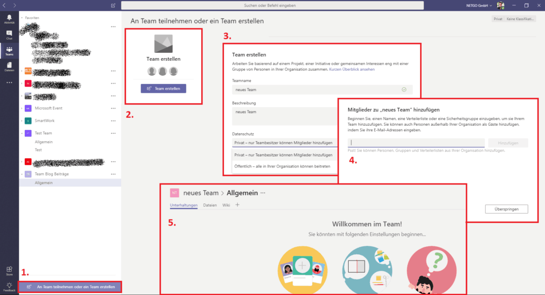Click the Feedback lightbulb icon
This screenshot has width=545, height=295.
10,287
